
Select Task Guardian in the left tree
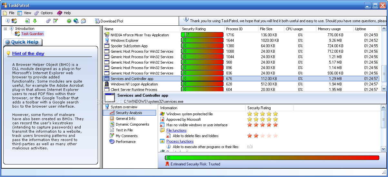pyautogui.click(x=32, y=34)
